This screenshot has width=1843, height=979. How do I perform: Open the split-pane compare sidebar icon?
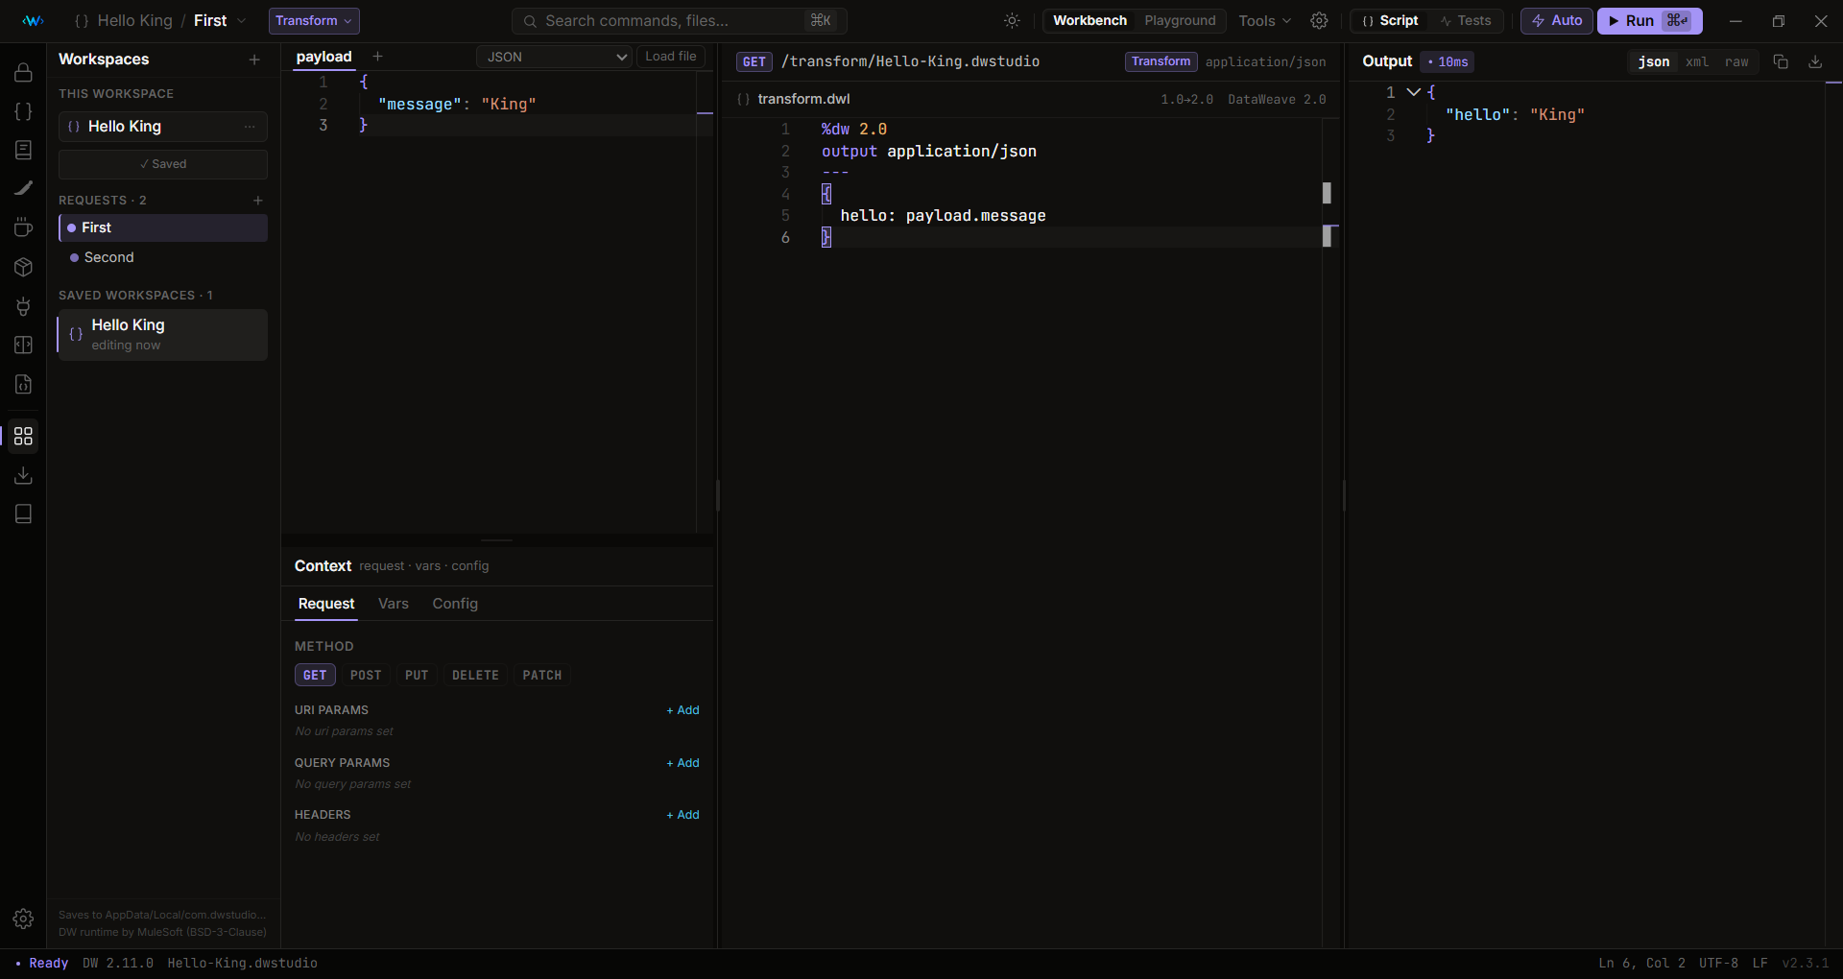23,345
